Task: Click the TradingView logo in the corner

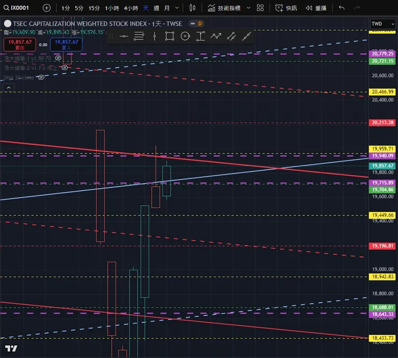Action: coord(11,348)
